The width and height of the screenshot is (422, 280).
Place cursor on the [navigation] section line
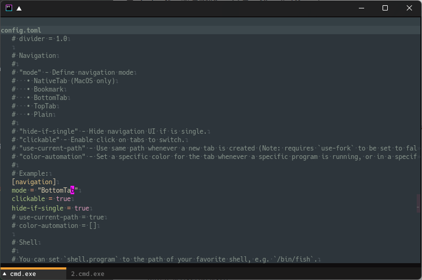[34, 182]
